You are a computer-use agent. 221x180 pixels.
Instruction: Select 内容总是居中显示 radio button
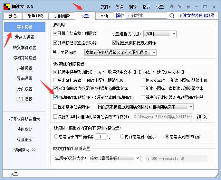coord(122,136)
